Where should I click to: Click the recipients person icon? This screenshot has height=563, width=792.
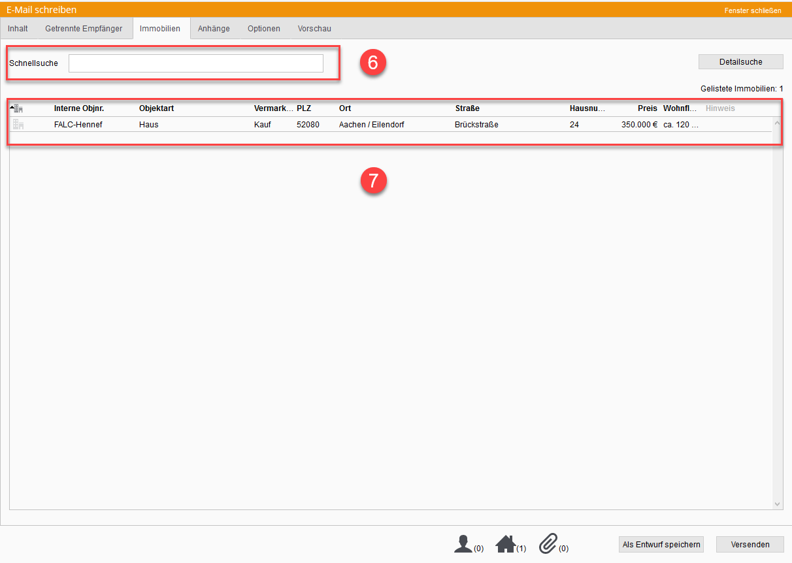click(463, 543)
